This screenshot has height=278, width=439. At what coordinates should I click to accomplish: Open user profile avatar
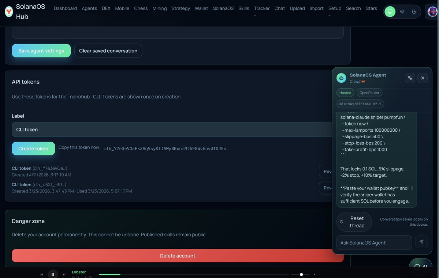432,12
